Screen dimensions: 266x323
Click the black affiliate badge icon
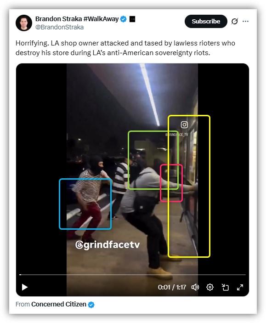(132, 19)
